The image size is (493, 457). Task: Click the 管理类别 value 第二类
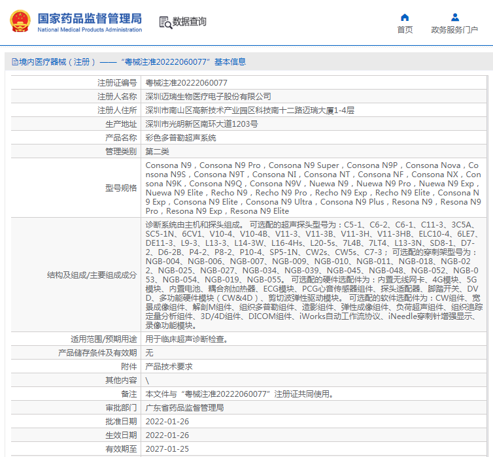point(157,152)
